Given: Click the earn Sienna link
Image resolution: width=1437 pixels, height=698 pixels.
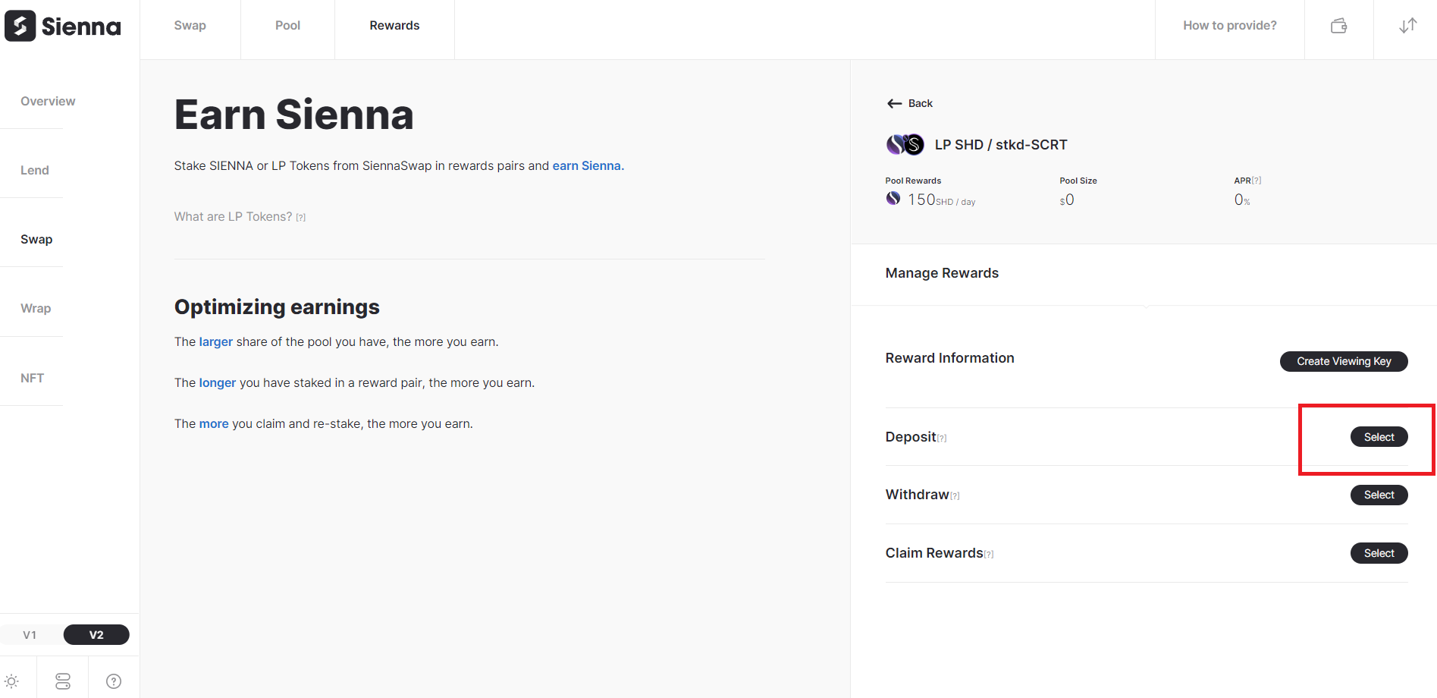Looking at the screenshot, I should click(x=588, y=165).
